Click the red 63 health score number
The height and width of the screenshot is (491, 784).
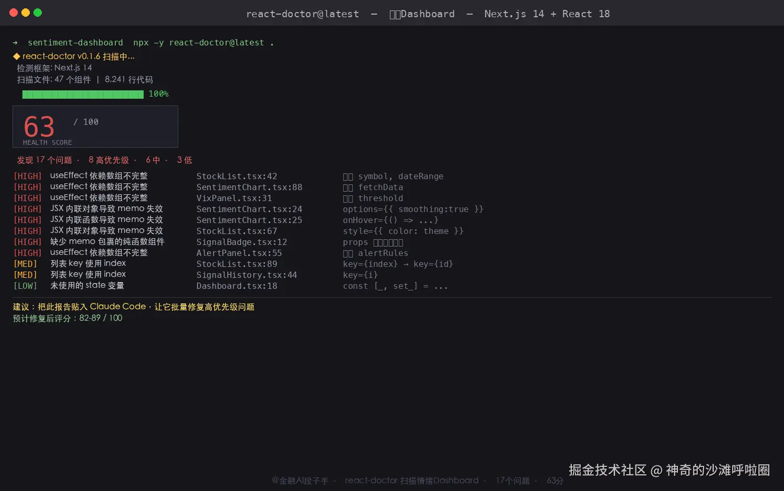pos(39,126)
